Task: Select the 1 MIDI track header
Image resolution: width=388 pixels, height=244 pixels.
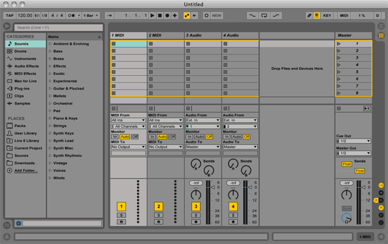Action: [x=128, y=35]
